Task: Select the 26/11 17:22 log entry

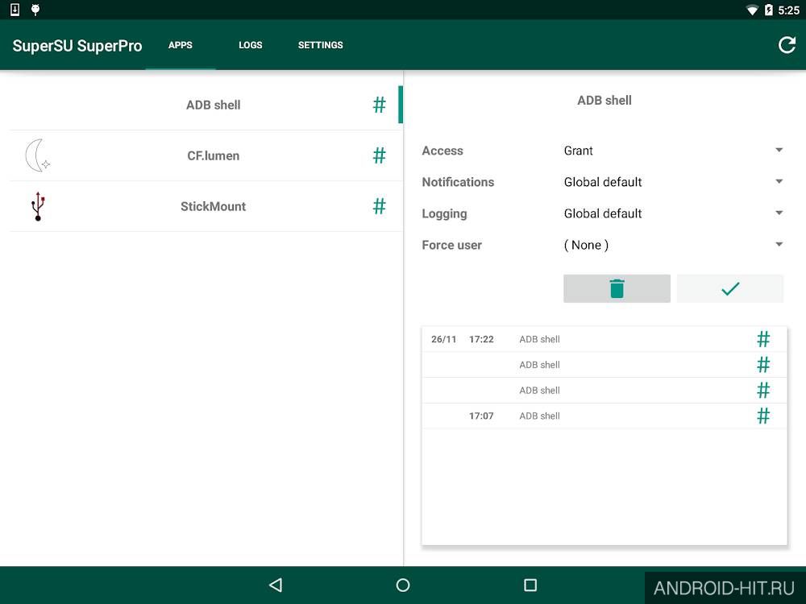Action: coord(604,339)
